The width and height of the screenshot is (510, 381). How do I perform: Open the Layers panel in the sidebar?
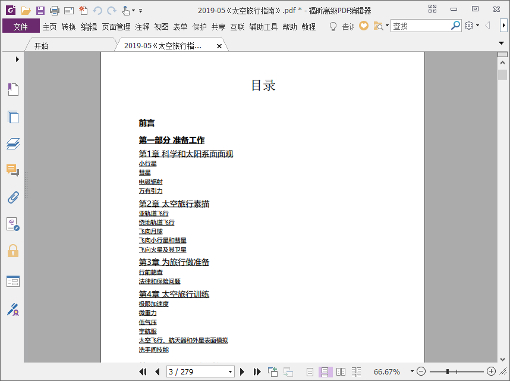(x=13, y=143)
